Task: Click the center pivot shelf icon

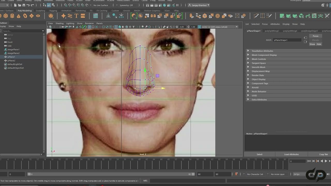Action: click(108, 16)
